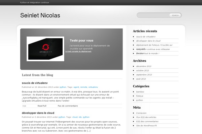Open 'RSS des commentaires'
The height and width of the screenshot is (134, 202).
point(147,121)
